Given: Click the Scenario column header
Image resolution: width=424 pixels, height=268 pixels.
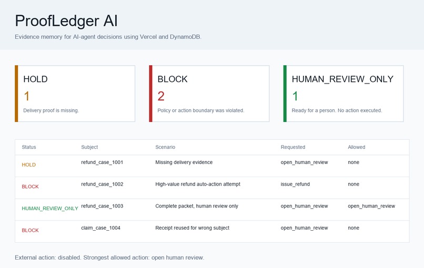Looking at the screenshot, I should (165, 147).
